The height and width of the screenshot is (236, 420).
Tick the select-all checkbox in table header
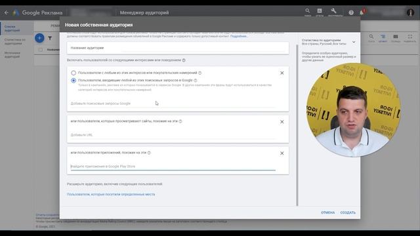pos(41,50)
